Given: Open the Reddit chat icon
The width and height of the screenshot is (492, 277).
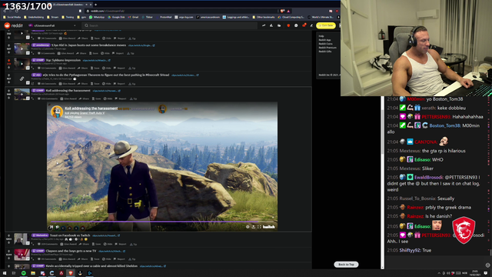Looking at the screenshot, I should click(296, 25).
